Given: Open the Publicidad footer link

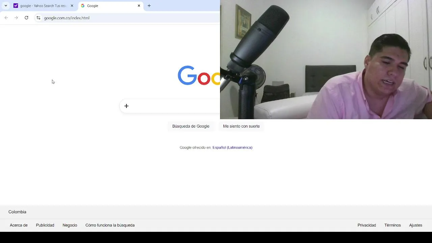Looking at the screenshot, I should tap(45, 225).
